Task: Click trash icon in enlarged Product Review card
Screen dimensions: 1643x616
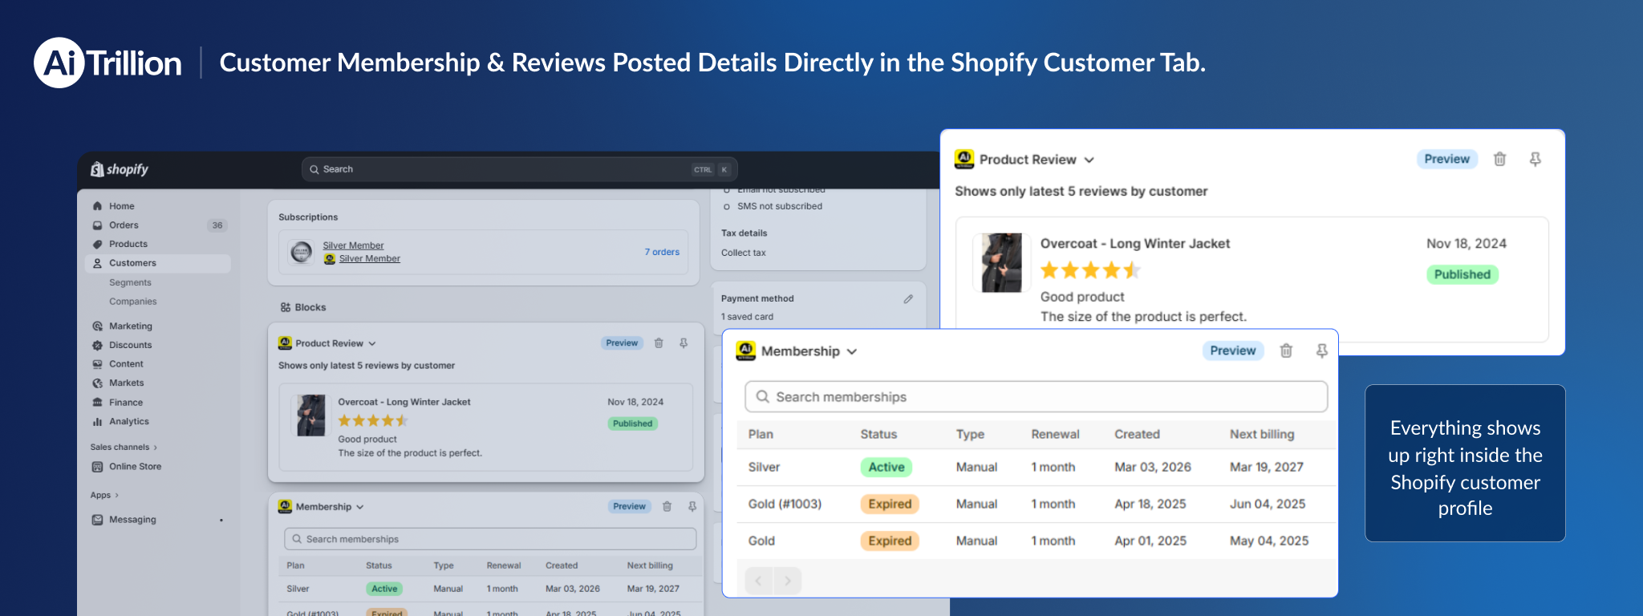Action: click(1499, 159)
